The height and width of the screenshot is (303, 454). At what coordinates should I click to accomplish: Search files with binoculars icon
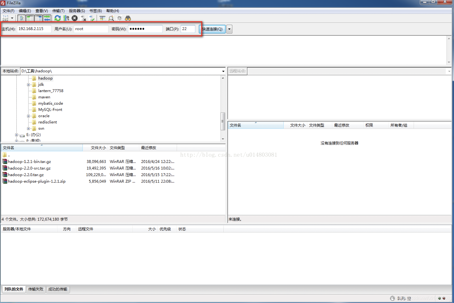coord(128,18)
